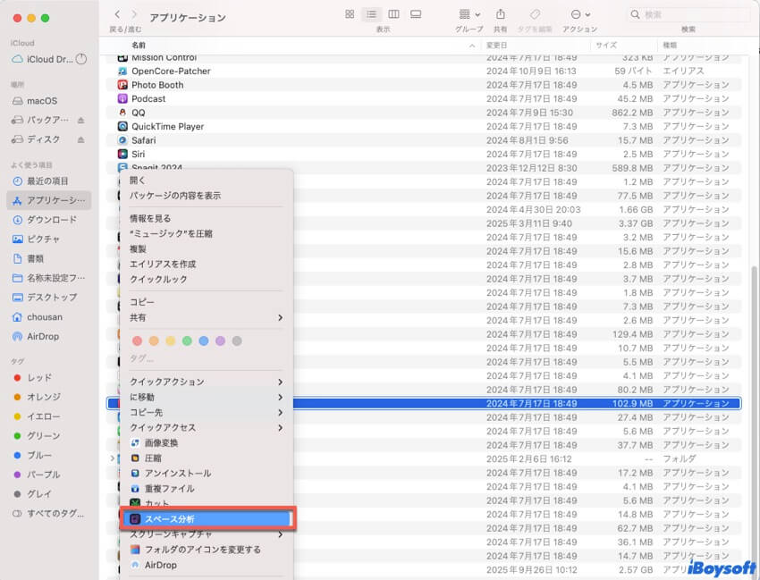Viewport: 760px width, 580px height.
Task: Click the QuickTime Player app icon
Action: [123, 127]
